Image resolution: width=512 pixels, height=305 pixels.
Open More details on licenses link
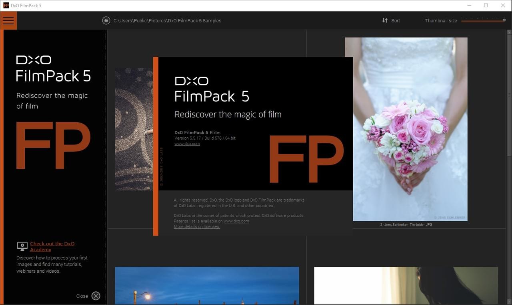pos(197,226)
